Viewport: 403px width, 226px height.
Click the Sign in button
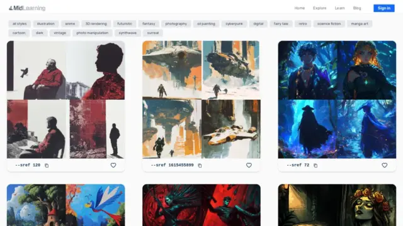pyautogui.click(x=384, y=8)
